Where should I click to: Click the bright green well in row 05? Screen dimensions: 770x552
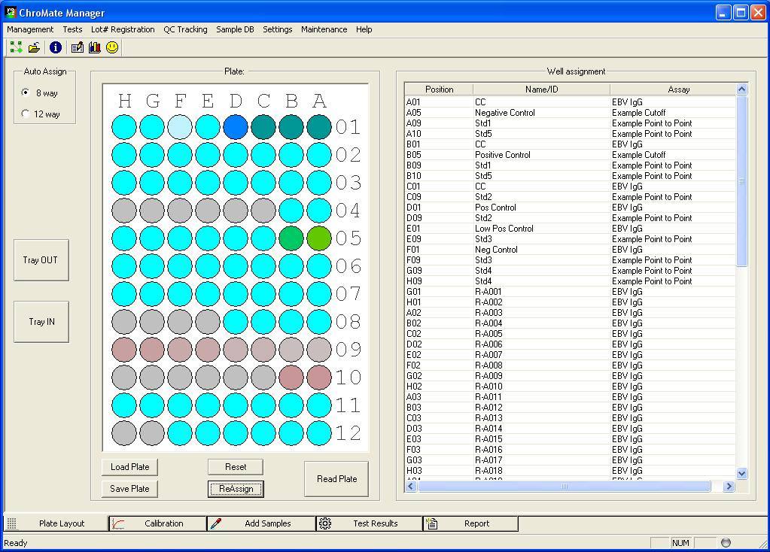coord(319,238)
